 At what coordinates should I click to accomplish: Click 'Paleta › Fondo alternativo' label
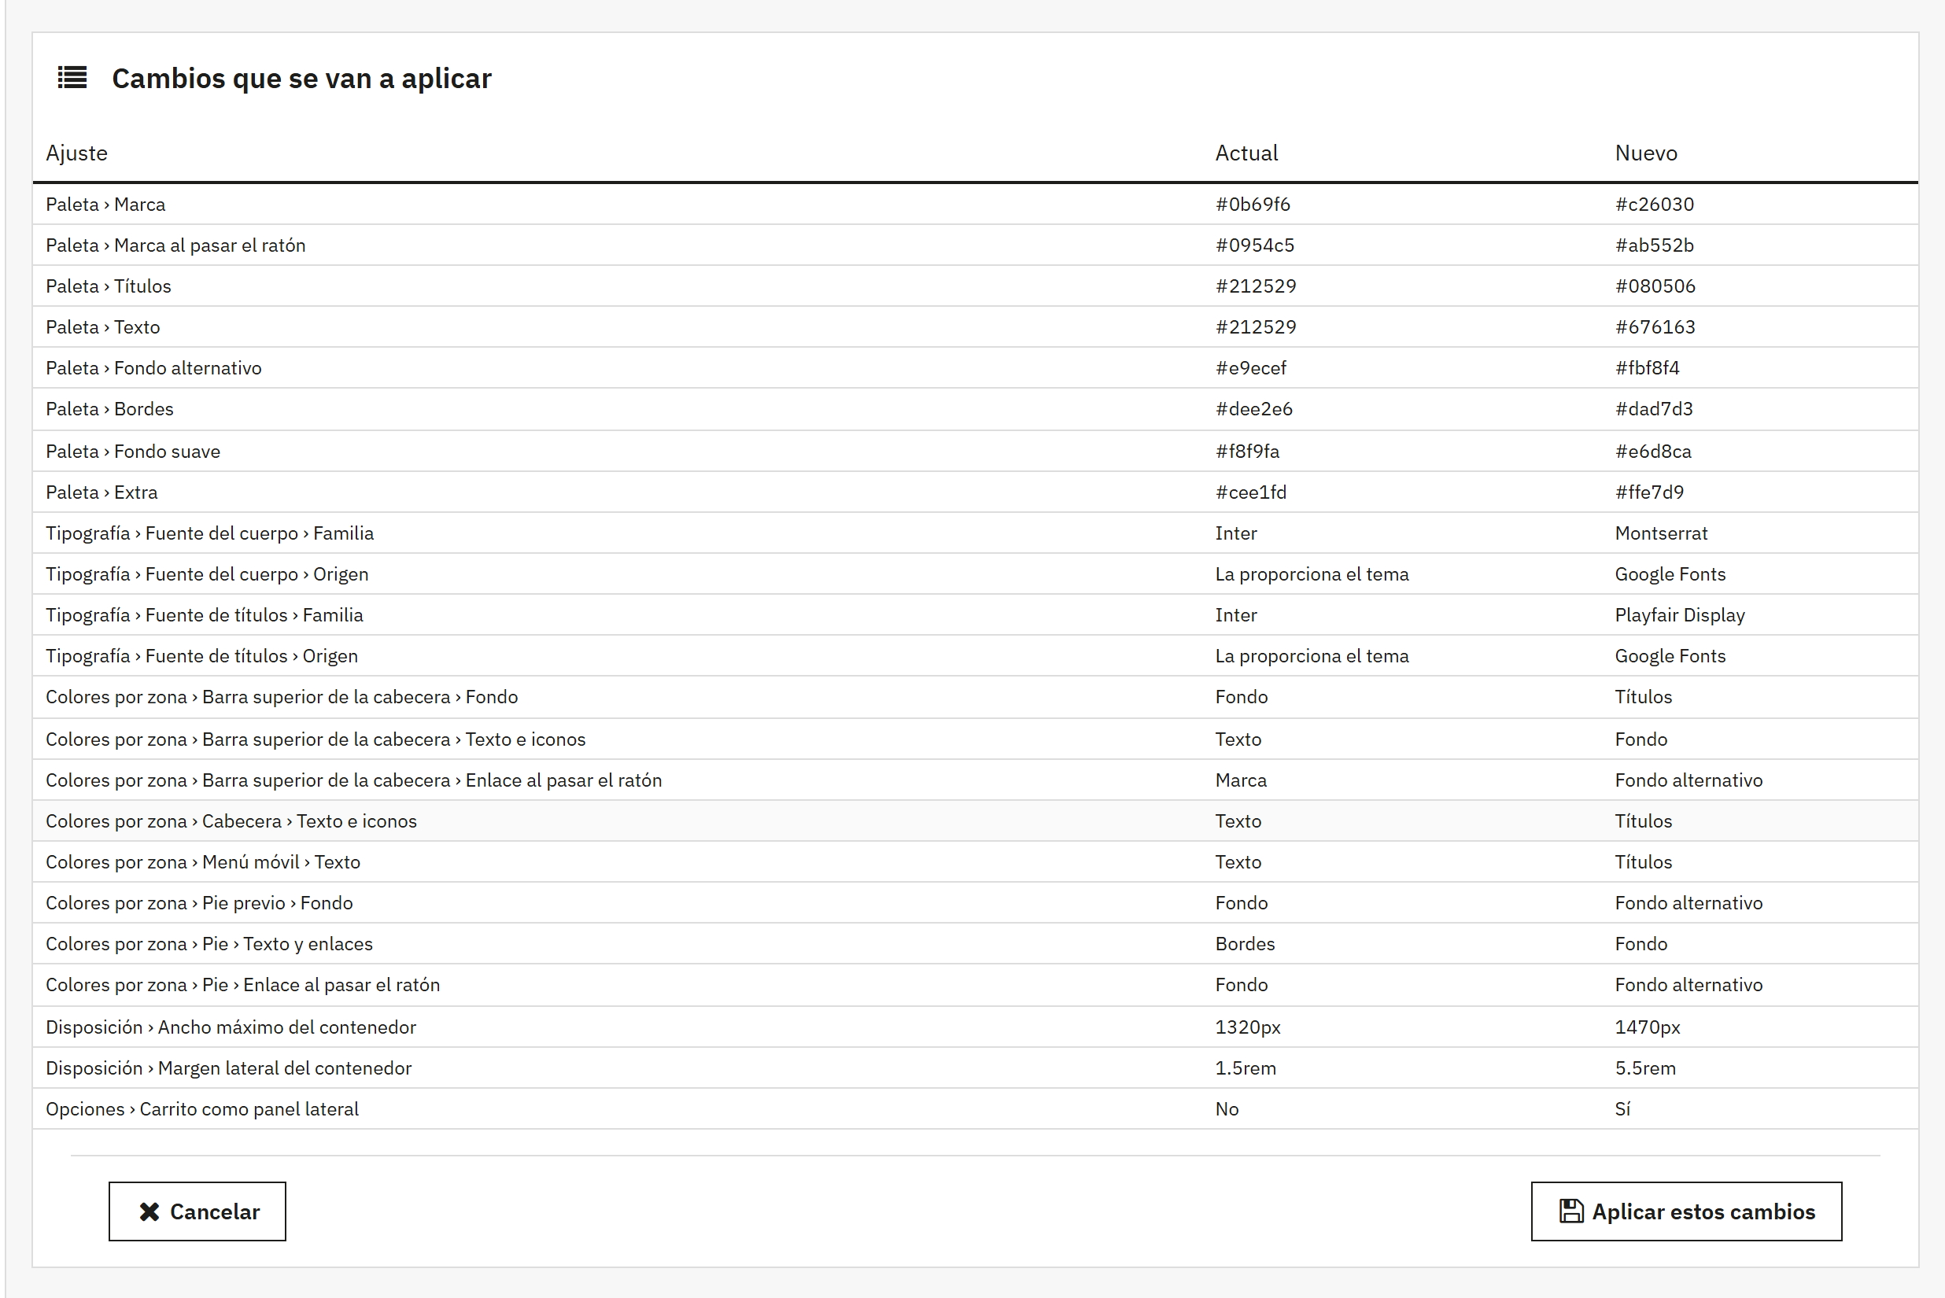coord(153,368)
